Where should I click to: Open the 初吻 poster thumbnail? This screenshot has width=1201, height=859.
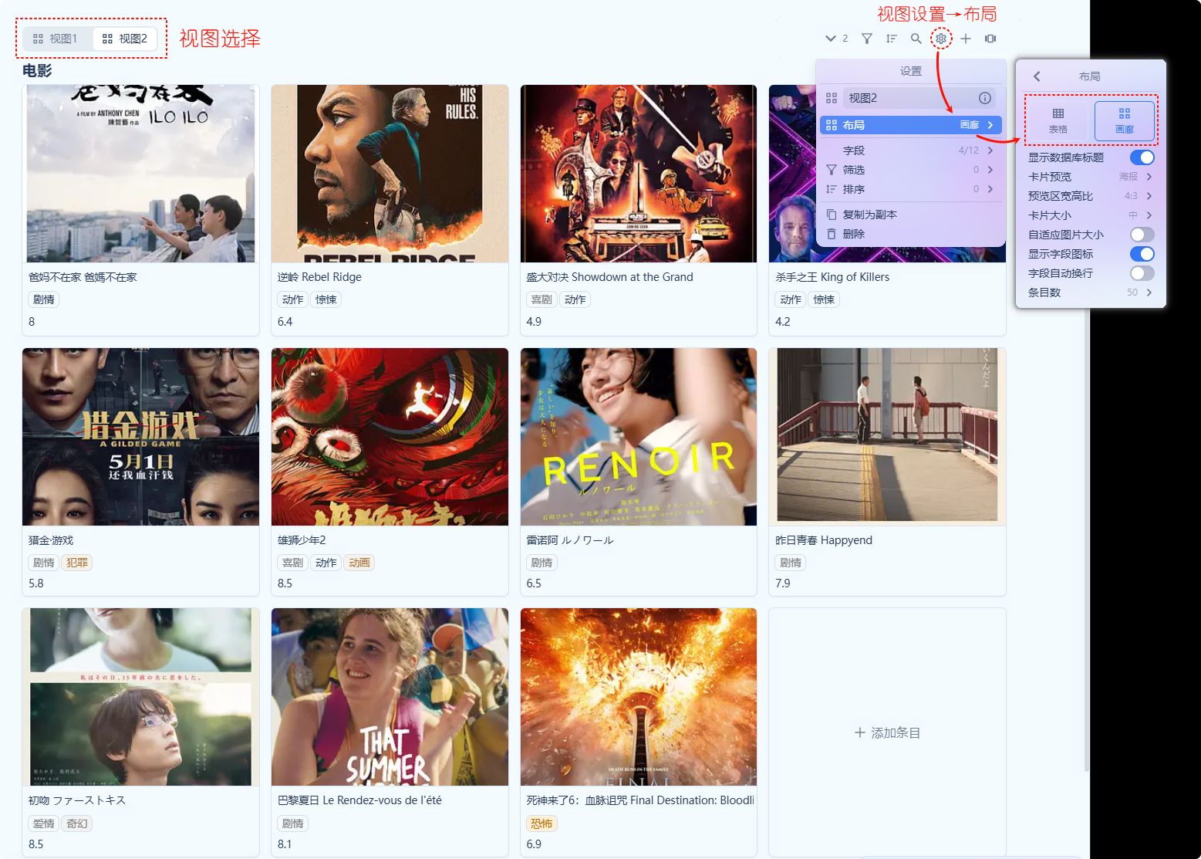click(x=140, y=697)
